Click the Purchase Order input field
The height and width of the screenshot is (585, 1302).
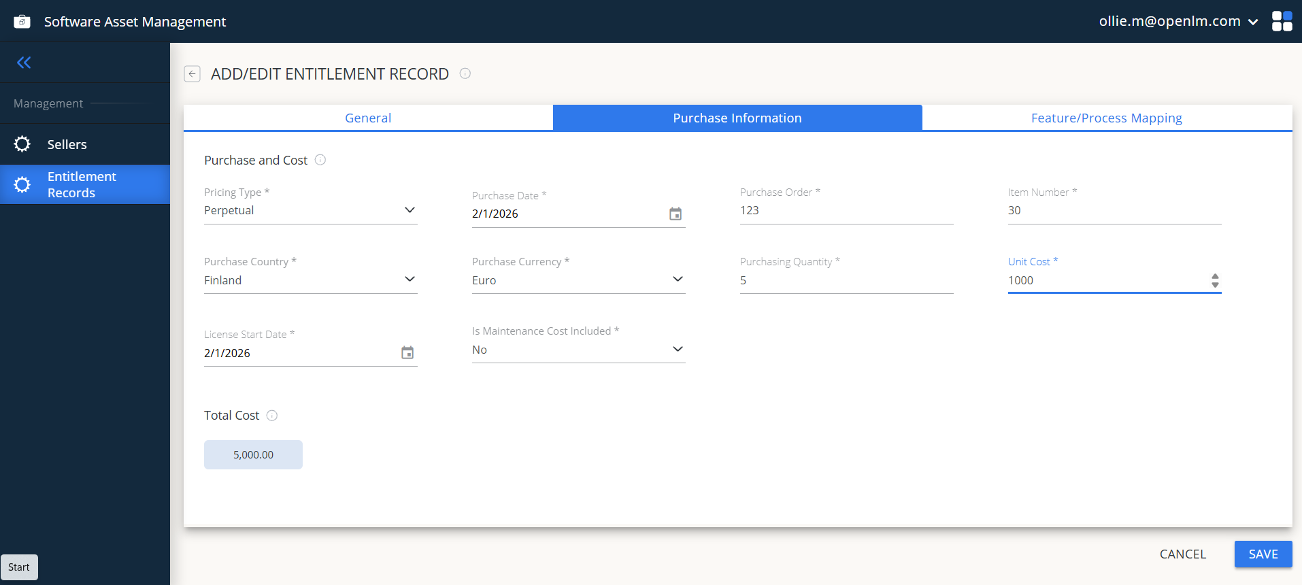pyautogui.click(x=846, y=211)
